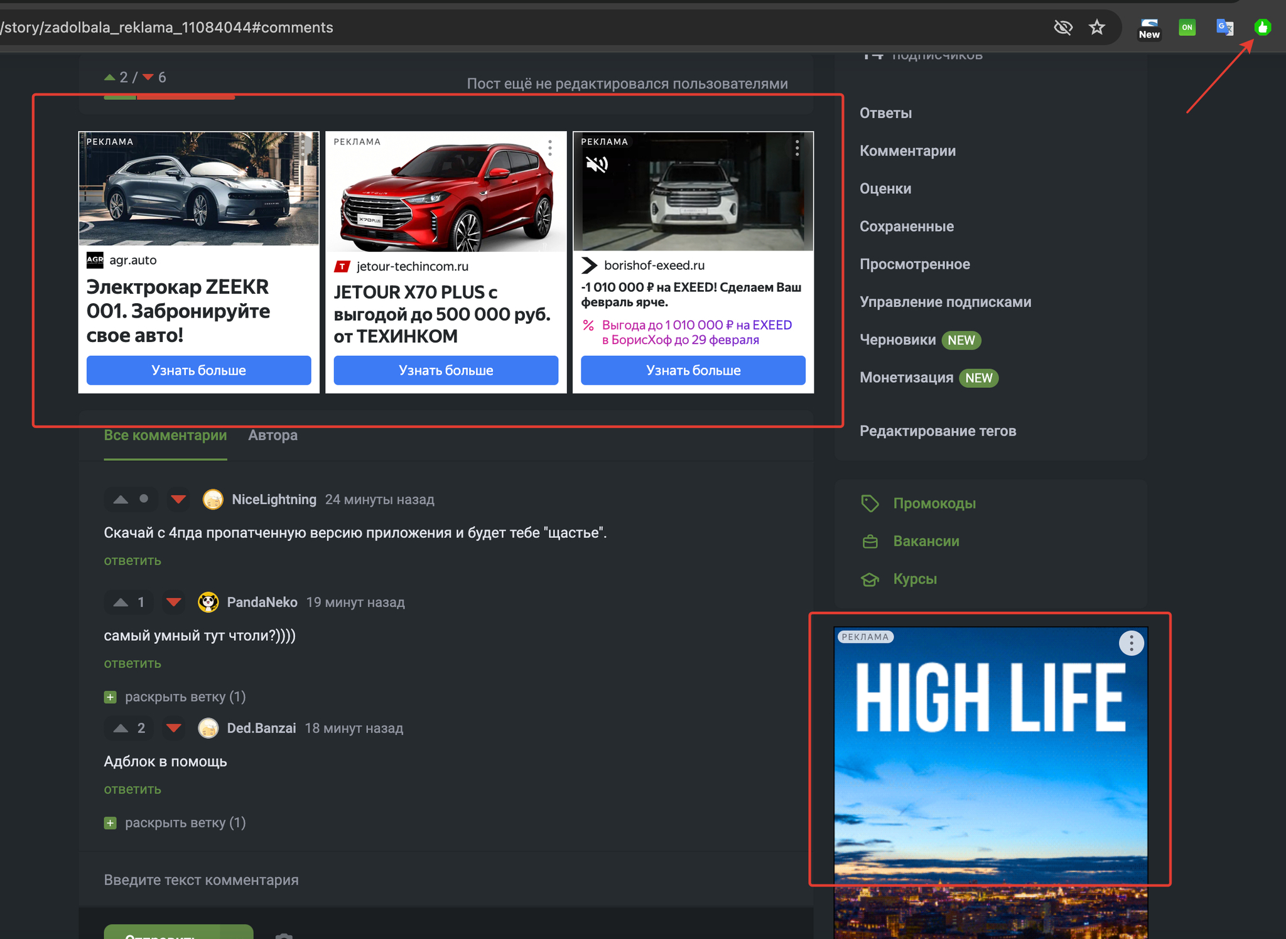1286x939 pixels.
Task: Unmute the EXEED video ad
Action: [x=597, y=165]
